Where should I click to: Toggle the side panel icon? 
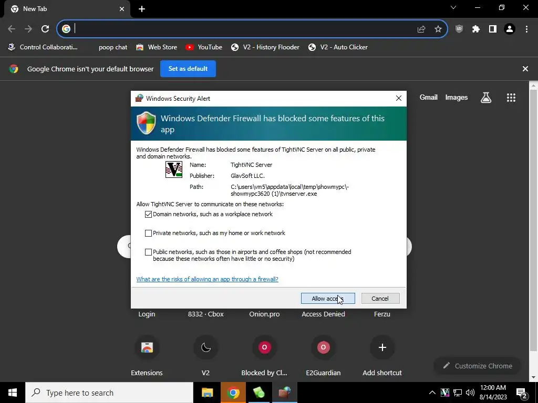coord(493,29)
